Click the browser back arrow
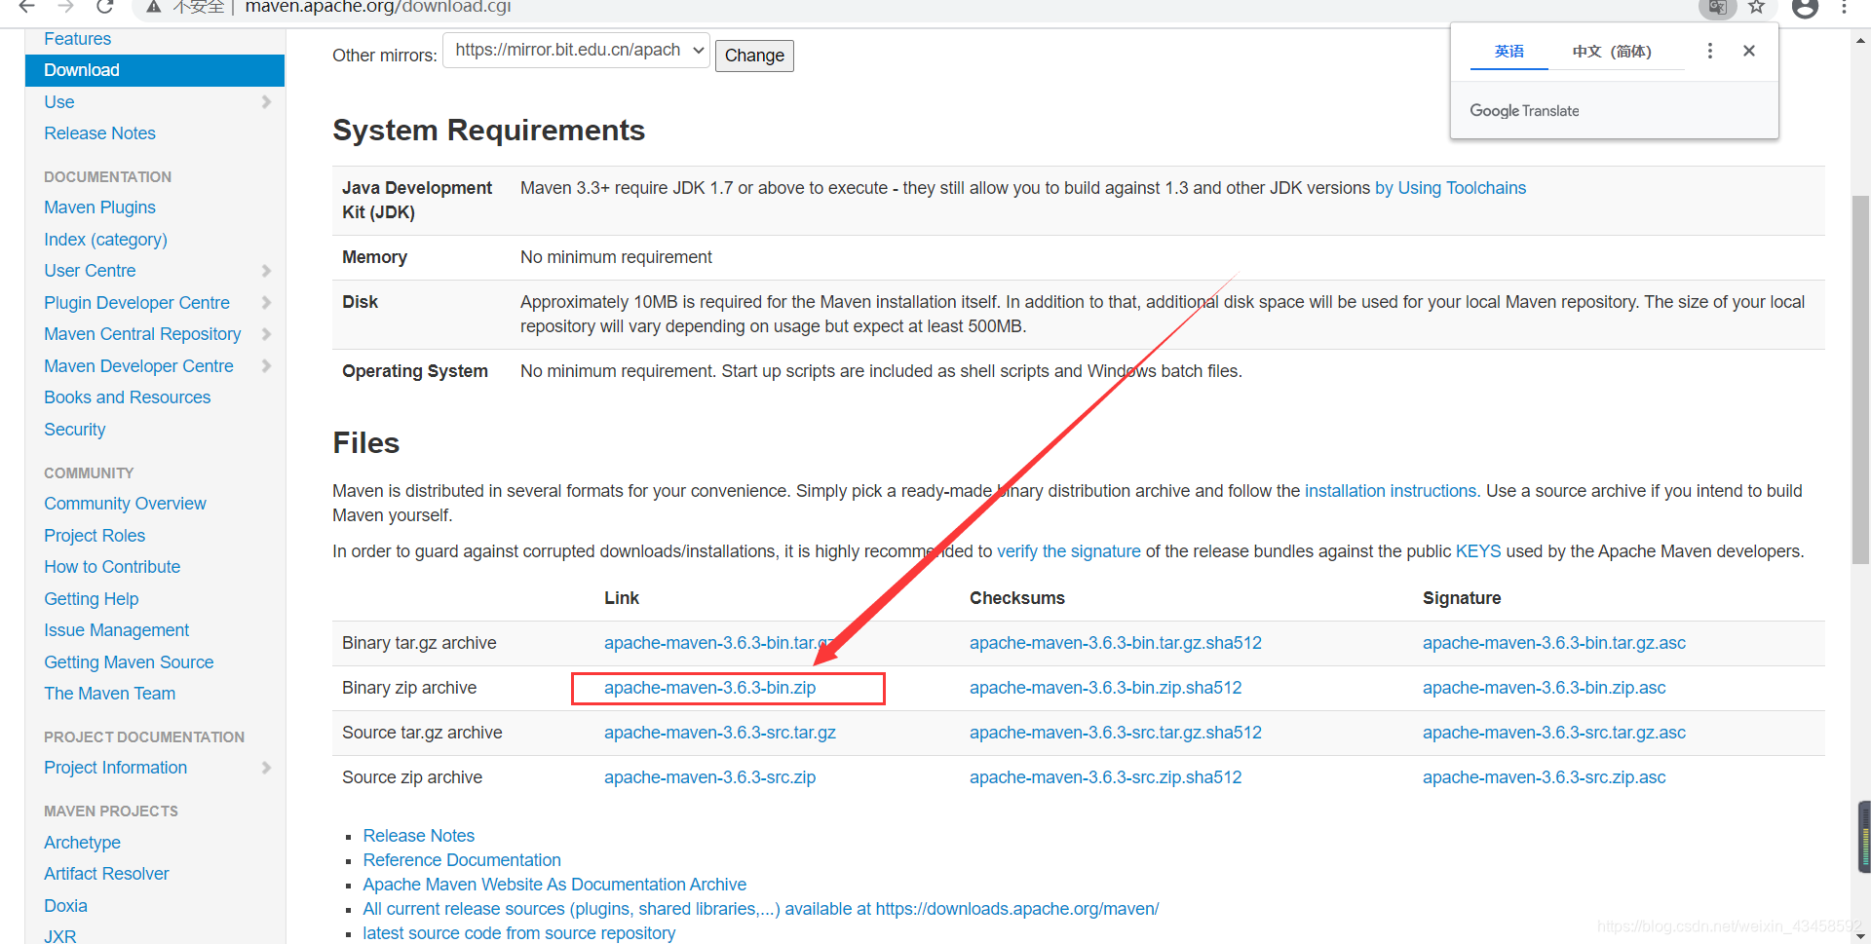1871x944 pixels. pyautogui.click(x=27, y=7)
